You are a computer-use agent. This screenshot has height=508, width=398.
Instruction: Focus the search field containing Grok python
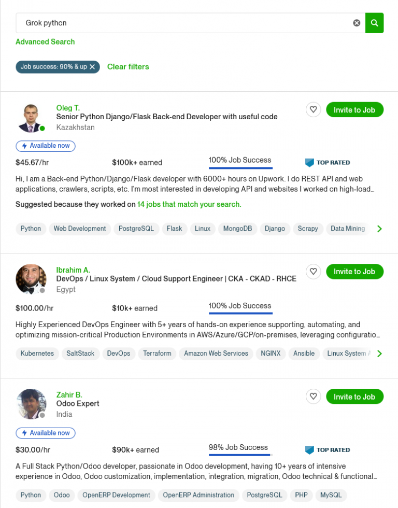point(181,23)
